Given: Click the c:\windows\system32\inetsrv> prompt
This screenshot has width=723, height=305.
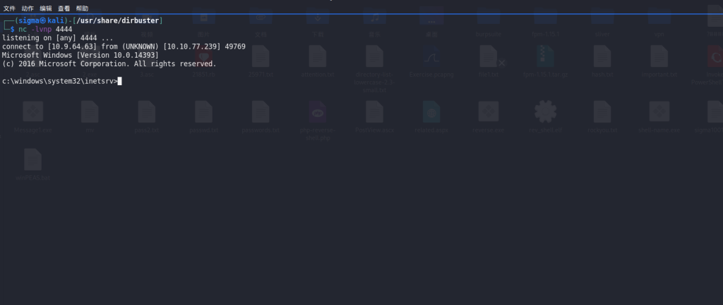Looking at the screenshot, I should (59, 82).
